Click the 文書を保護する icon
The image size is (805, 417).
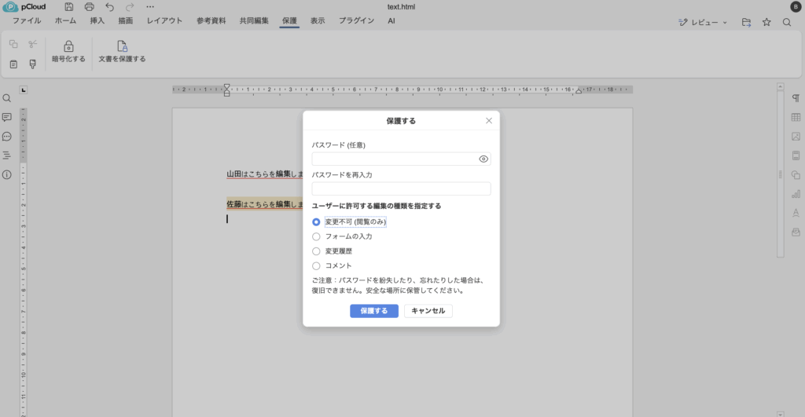click(122, 52)
